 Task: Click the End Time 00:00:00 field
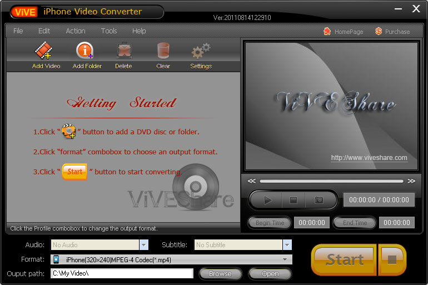(397, 223)
